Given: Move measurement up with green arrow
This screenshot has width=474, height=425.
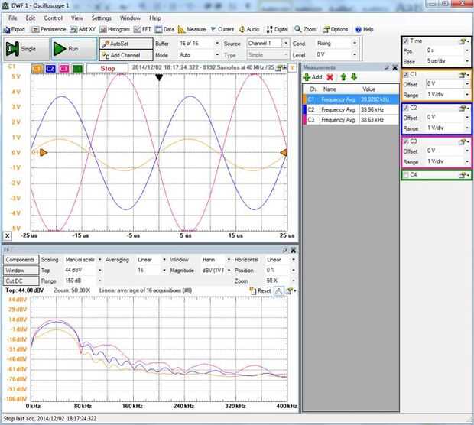Looking at the screenshot, I should pos(343,77).
